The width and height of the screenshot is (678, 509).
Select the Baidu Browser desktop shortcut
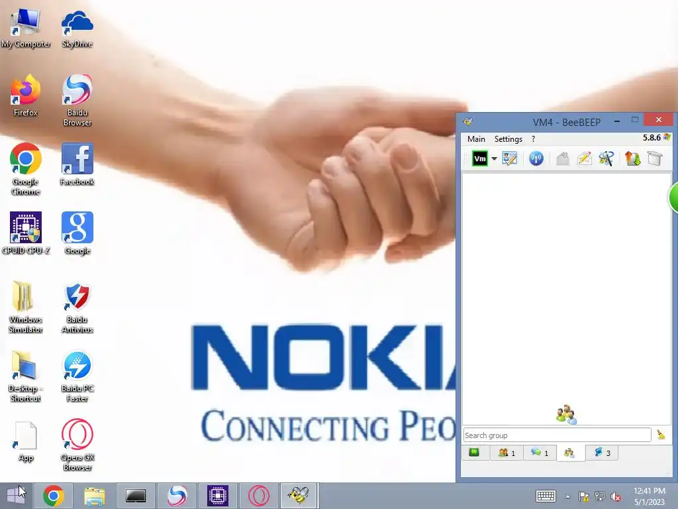pyautogui.click(x=77, y=101)
